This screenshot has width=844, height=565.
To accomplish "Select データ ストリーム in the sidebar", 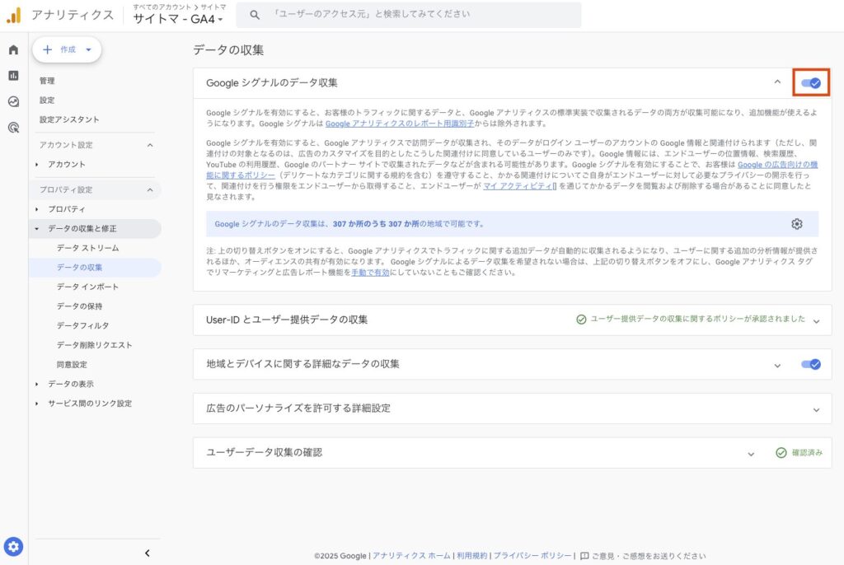I will click(87, 248).
